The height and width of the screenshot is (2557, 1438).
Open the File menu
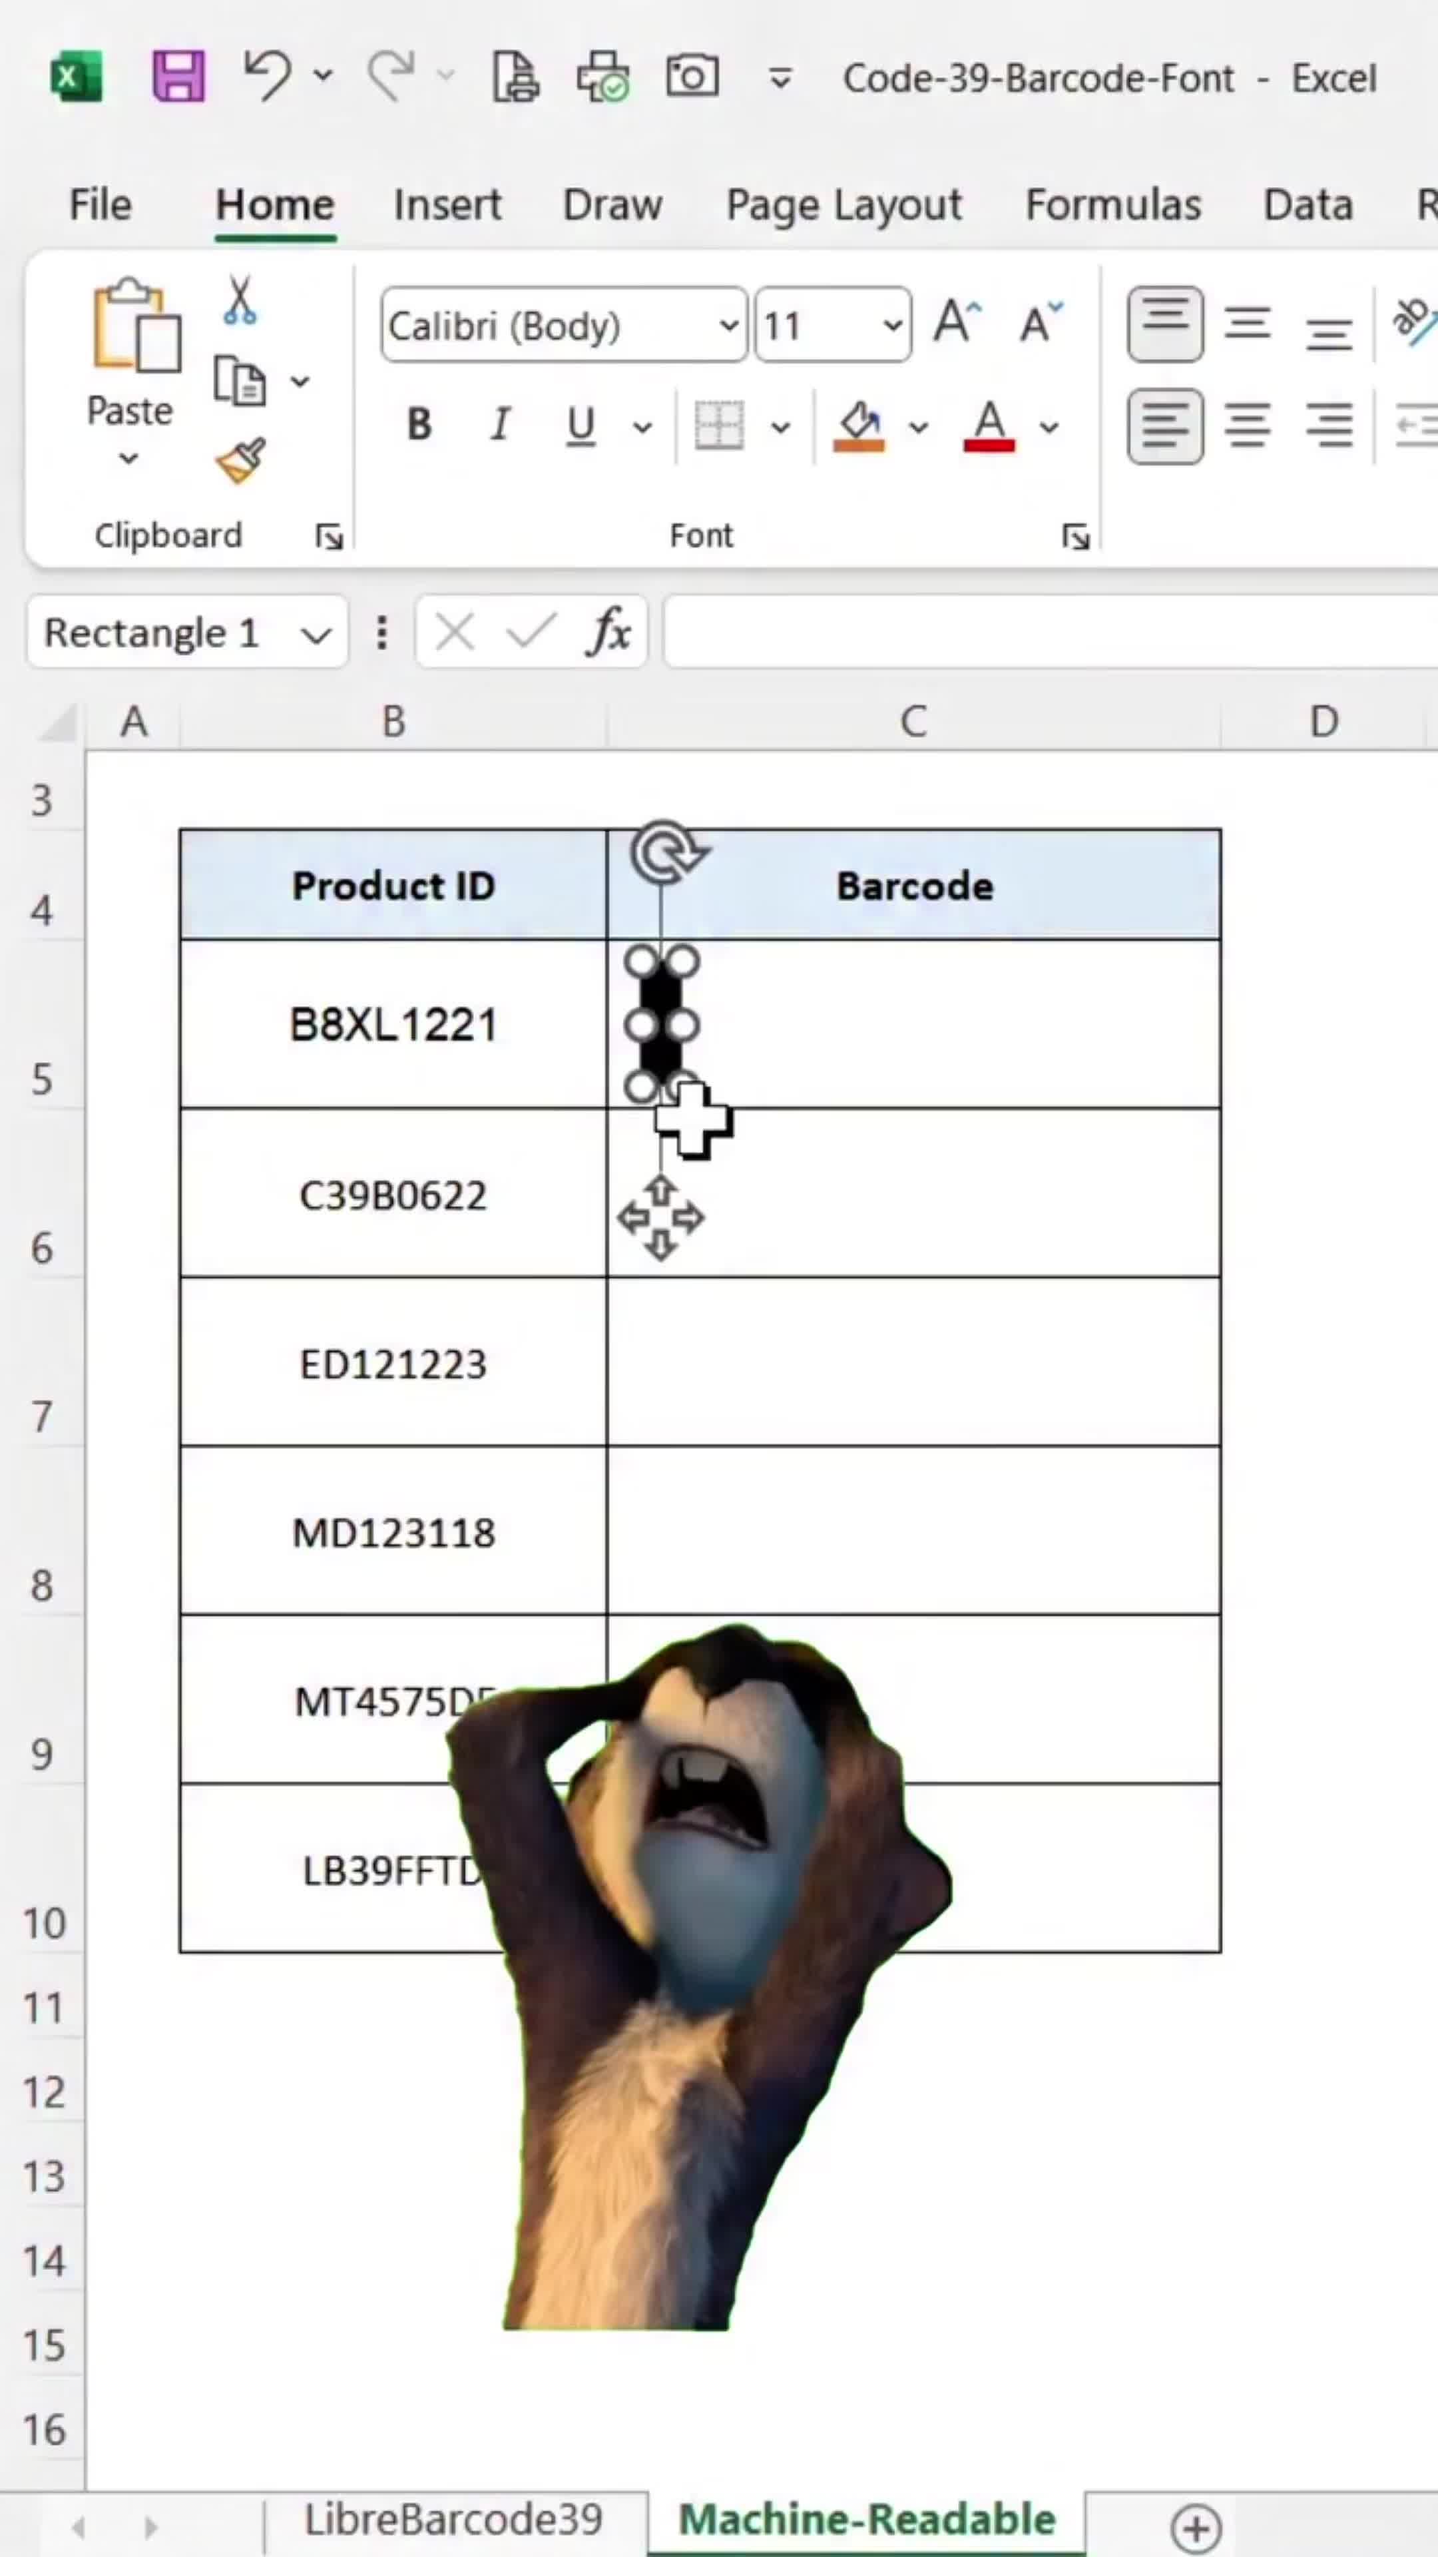point(101,204)
